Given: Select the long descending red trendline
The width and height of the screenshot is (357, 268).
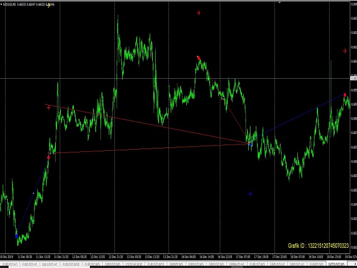Looking at the screenshot, I should pos(148,124).
